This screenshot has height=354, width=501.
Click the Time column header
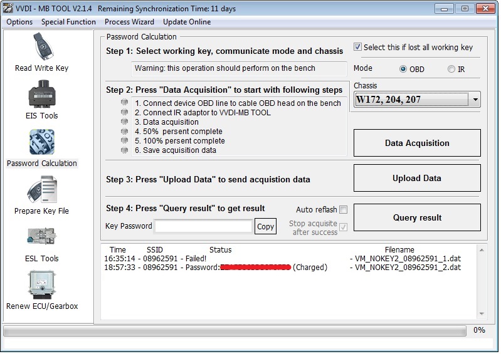[118, 249]
